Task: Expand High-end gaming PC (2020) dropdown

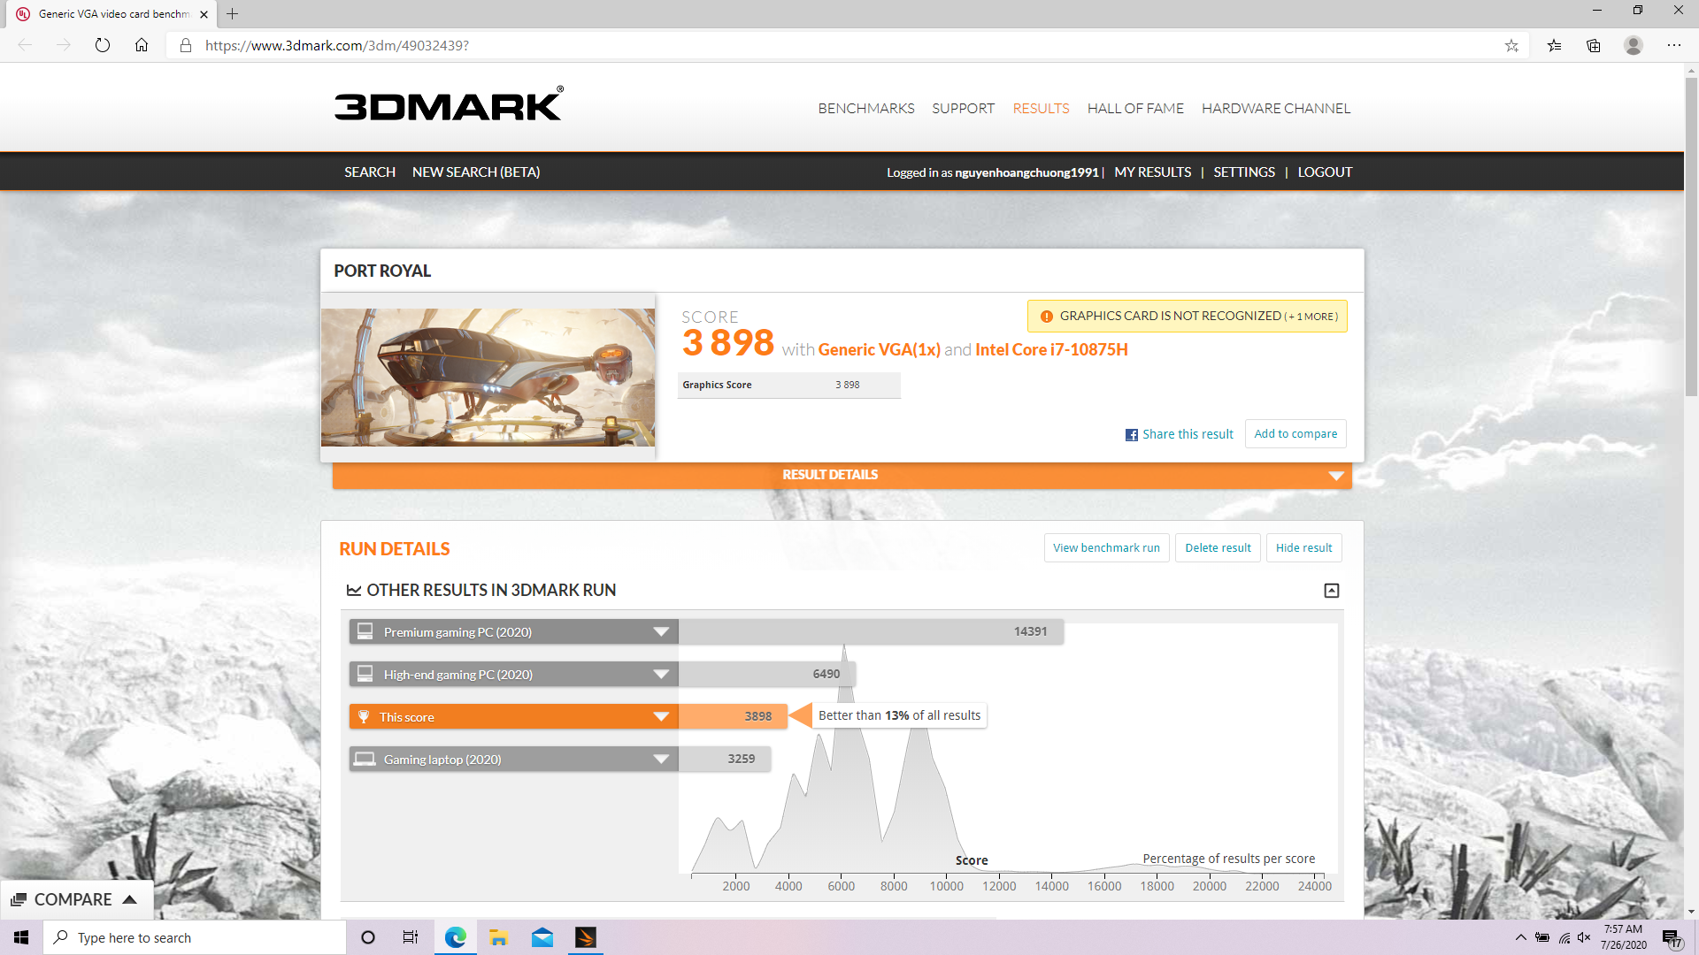Action: pyautogui.click(x=661, y=674)
